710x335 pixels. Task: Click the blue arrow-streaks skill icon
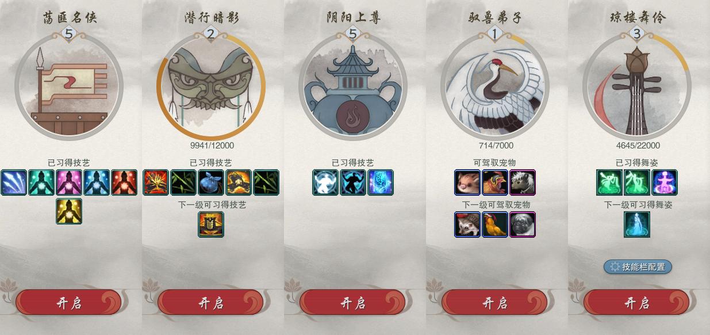(14, 182)
